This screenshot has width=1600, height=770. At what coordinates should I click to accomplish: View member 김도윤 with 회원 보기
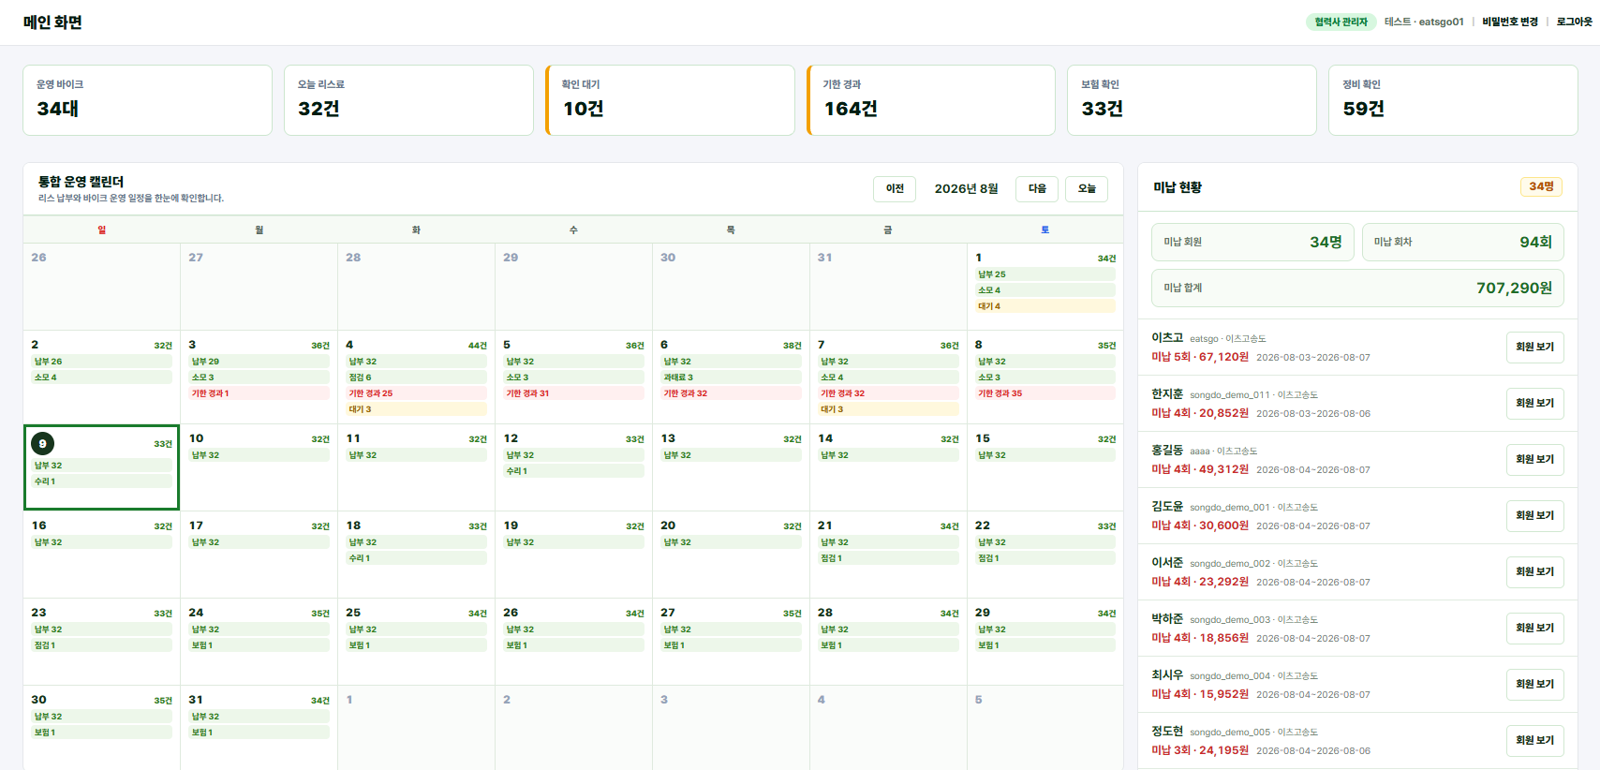pos(1534,516)
